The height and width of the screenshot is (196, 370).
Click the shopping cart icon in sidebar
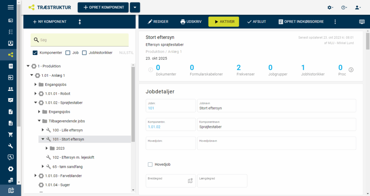coord(10,134)
